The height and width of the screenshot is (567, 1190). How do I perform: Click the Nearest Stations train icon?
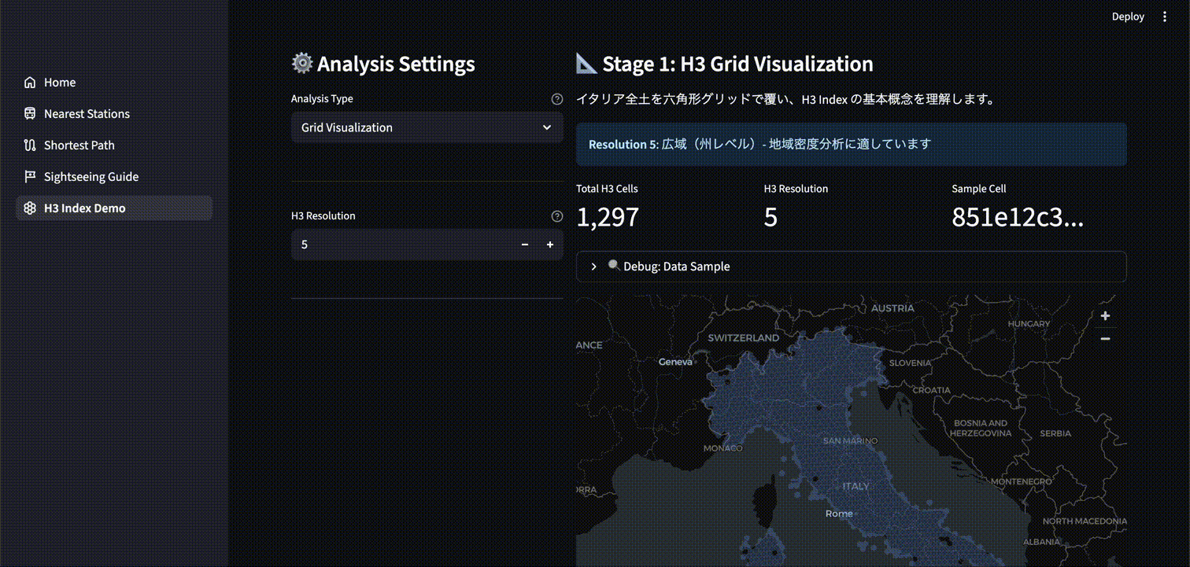coord(30,114)
